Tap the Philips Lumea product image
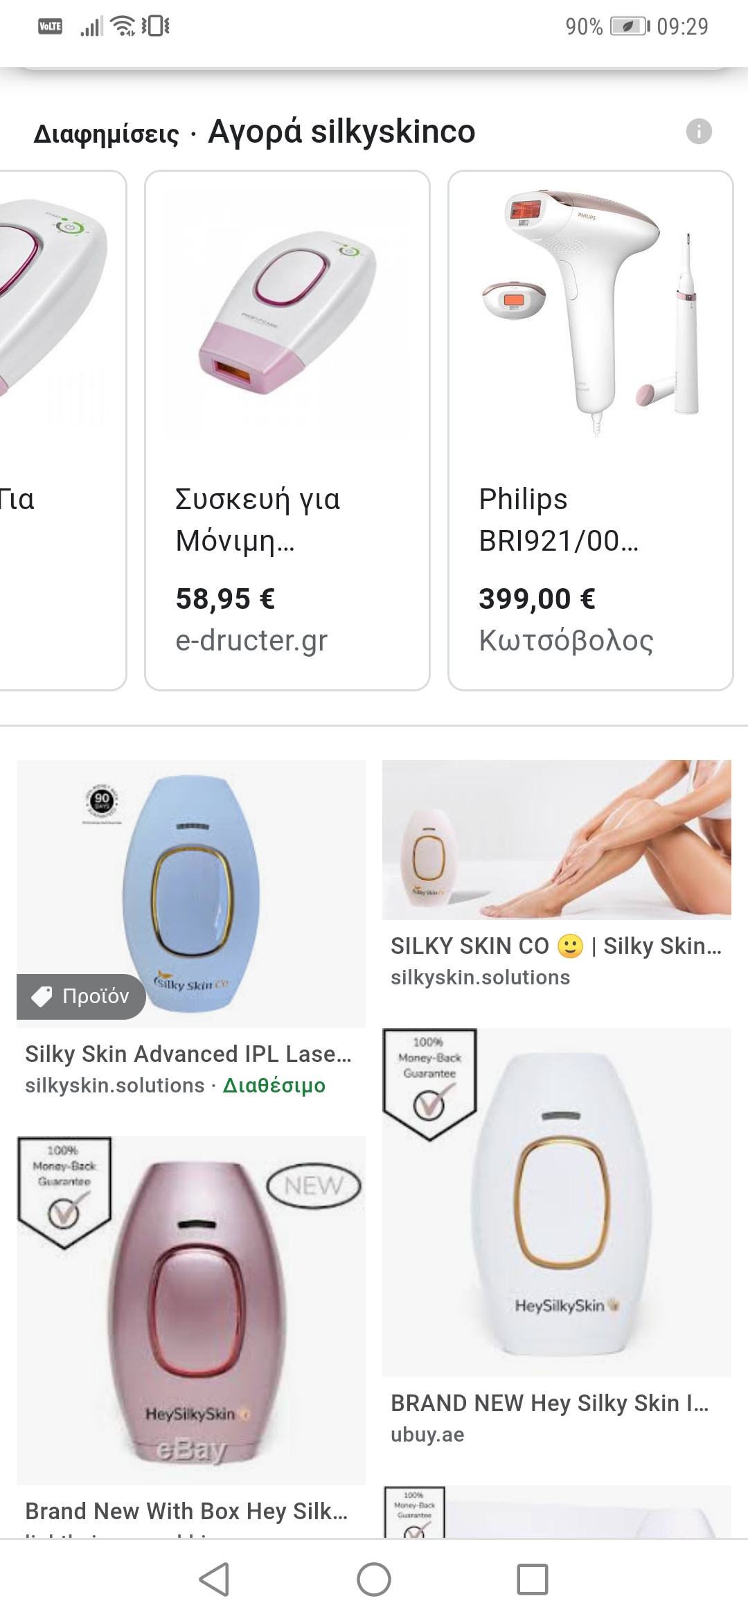The height and width of the screenshot is (1621, 748). (x=590, y=312)
